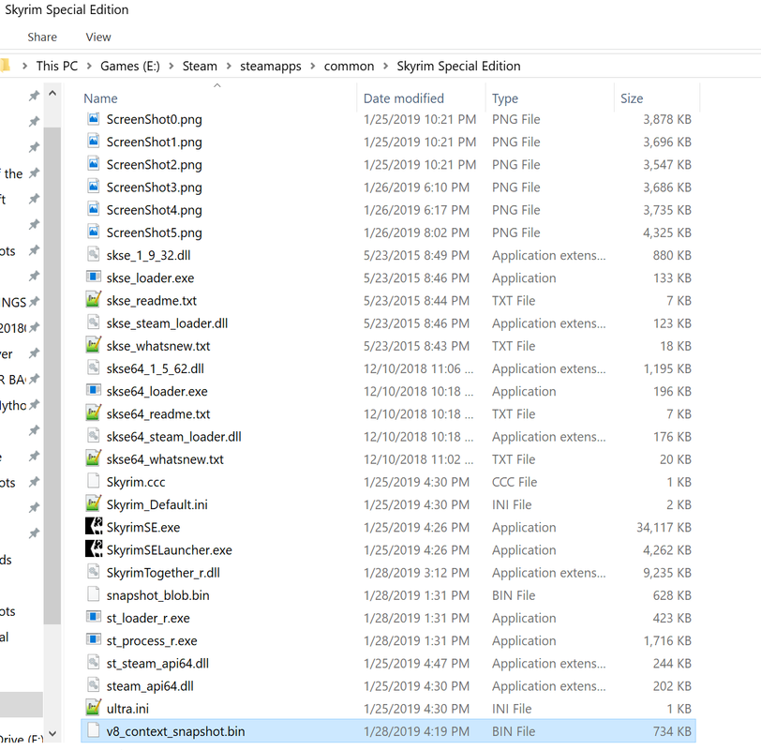Select the Skyrim_Default.ini file icon
The image size is (761, 750).
pyautogui.click(x=93, y=503)
